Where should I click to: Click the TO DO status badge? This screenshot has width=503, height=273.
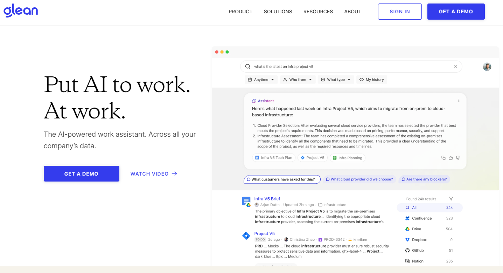[260, 240]
